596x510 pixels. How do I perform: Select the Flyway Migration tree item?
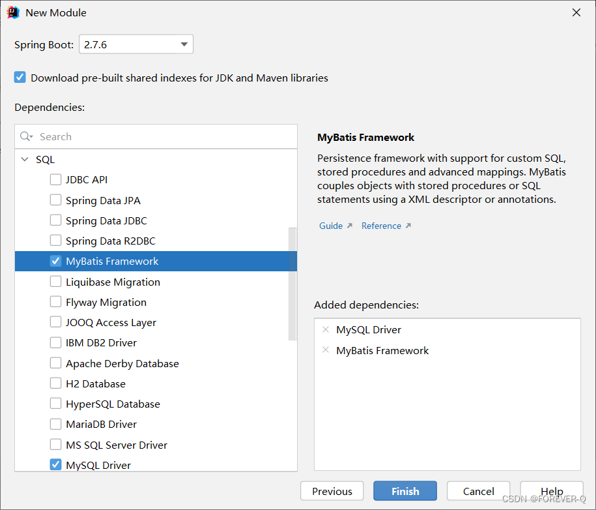pos(106,302)
